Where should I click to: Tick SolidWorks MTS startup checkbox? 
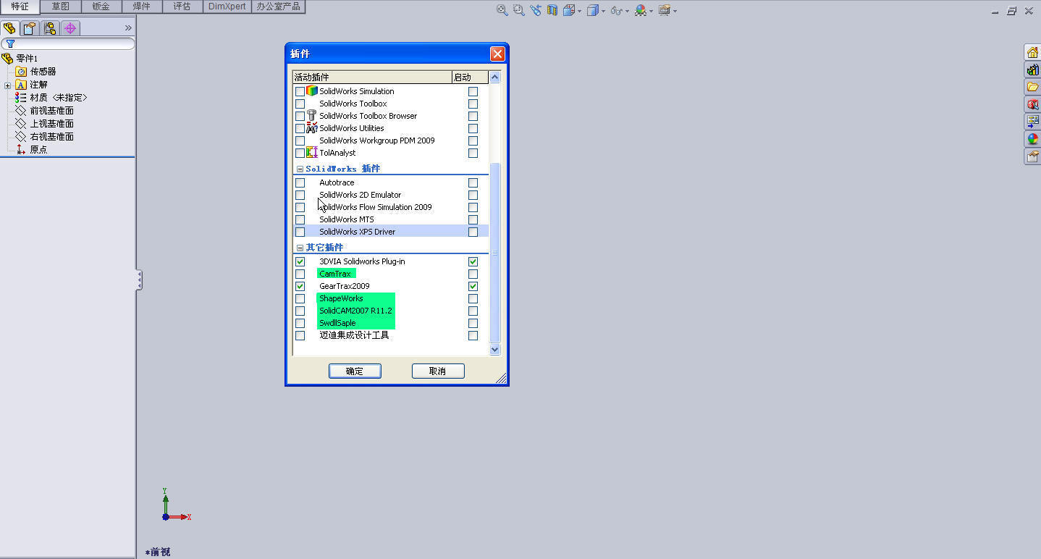click(473, 219)
